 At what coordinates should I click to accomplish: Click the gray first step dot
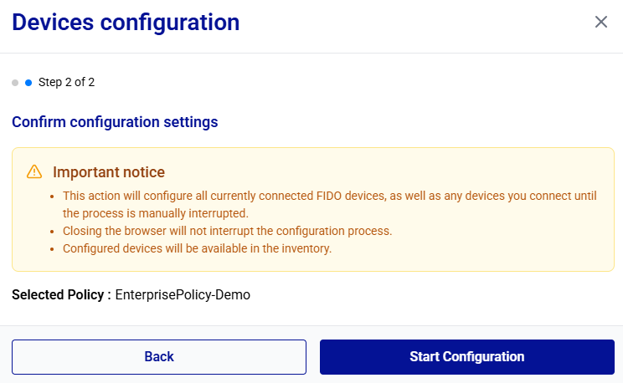point(15,83)
